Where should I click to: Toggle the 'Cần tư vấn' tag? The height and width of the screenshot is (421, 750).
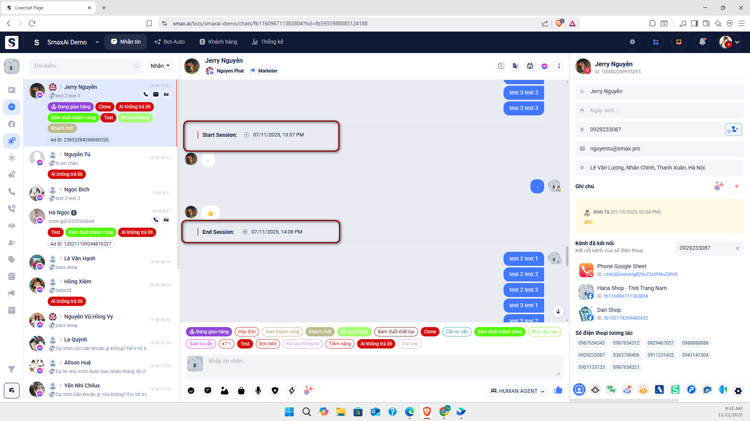(x=457, y=332)
